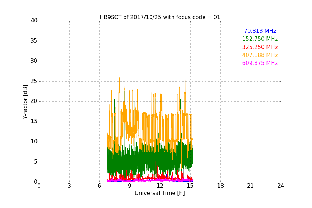Click the y-axis tick label 35

[34, 41]
